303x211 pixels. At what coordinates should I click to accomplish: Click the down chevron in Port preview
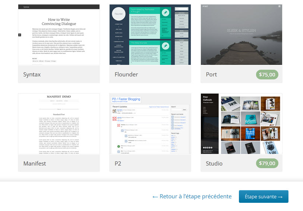(x=241, y=60)
